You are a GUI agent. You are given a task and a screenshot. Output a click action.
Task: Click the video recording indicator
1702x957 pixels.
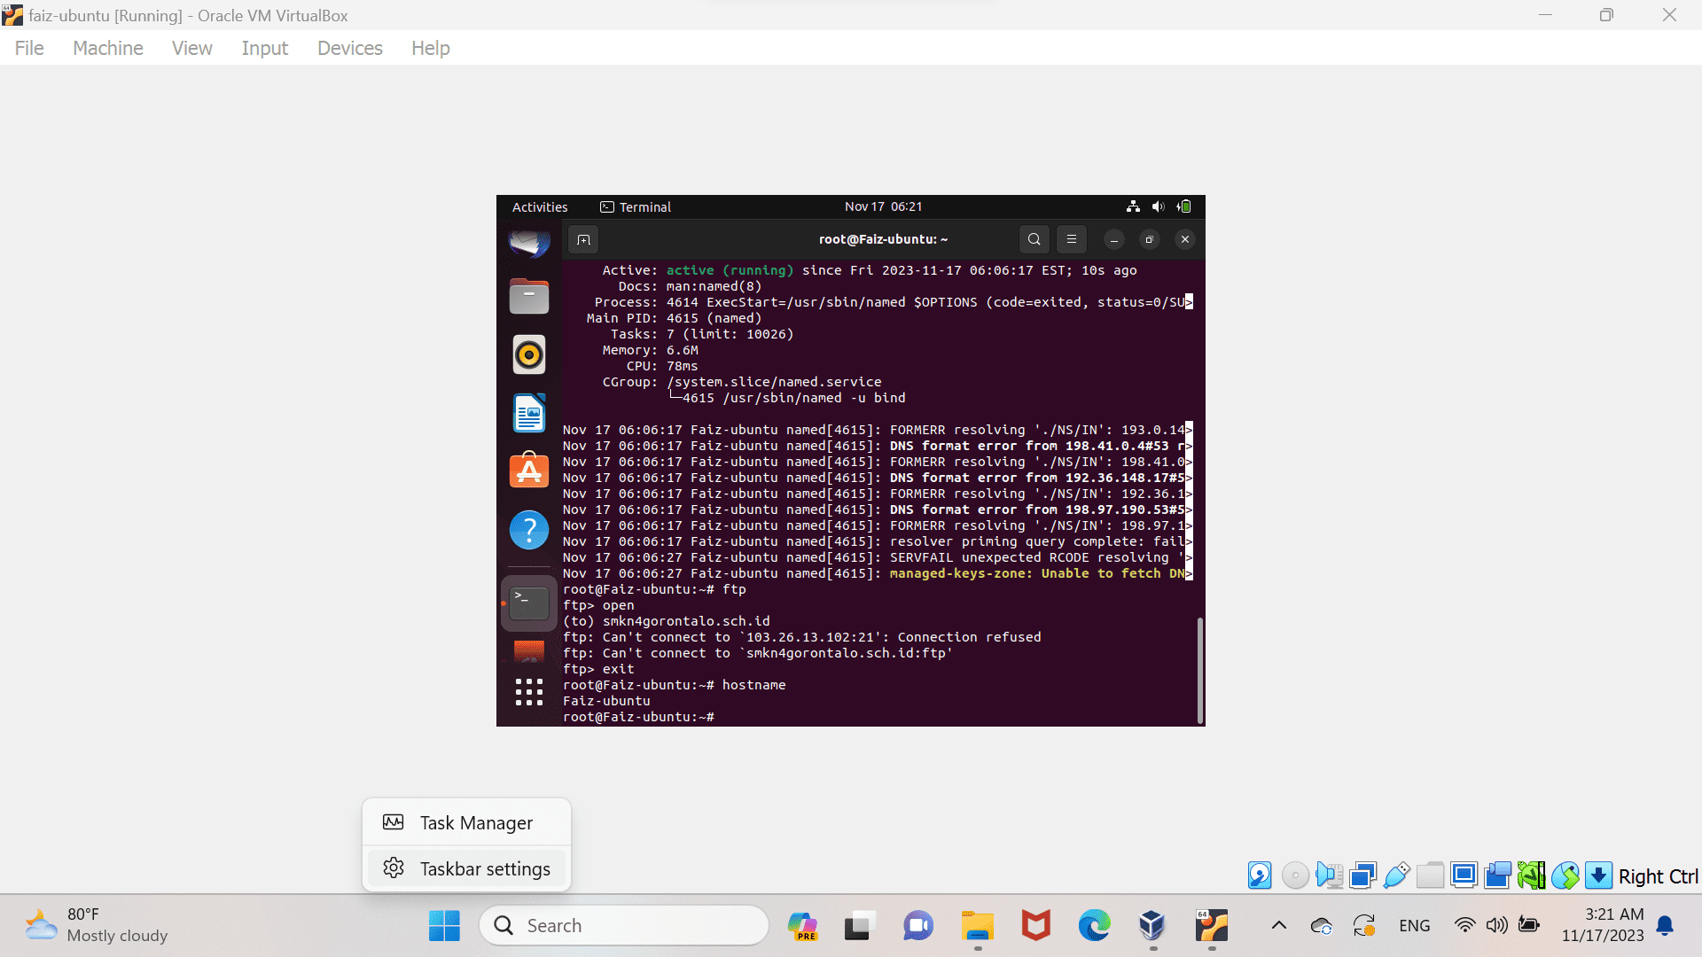(x=1497, y=875)
